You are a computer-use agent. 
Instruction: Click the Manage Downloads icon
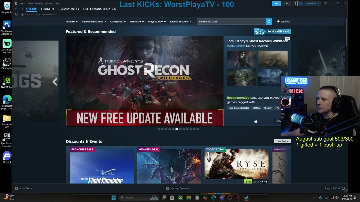pos(167,188)
